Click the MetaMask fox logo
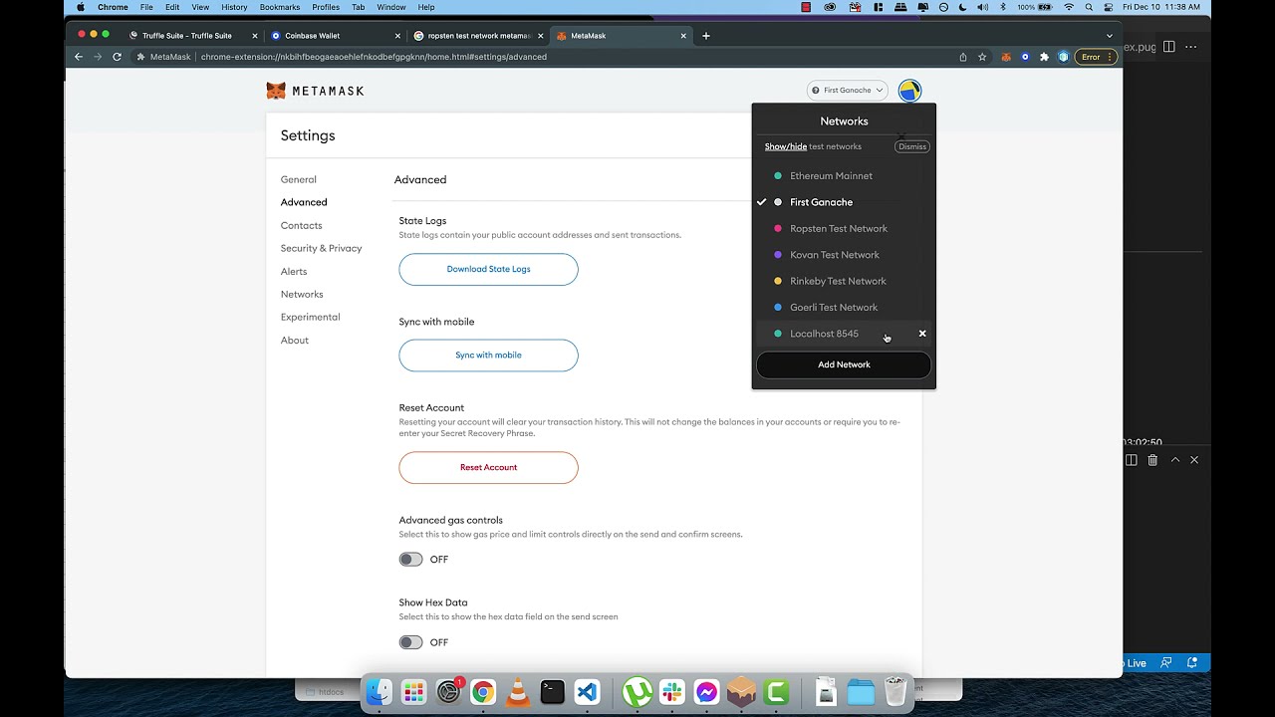 (276, 91)
